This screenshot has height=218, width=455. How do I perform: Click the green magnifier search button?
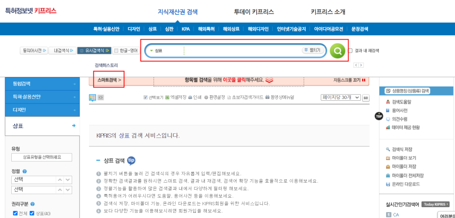337,51
